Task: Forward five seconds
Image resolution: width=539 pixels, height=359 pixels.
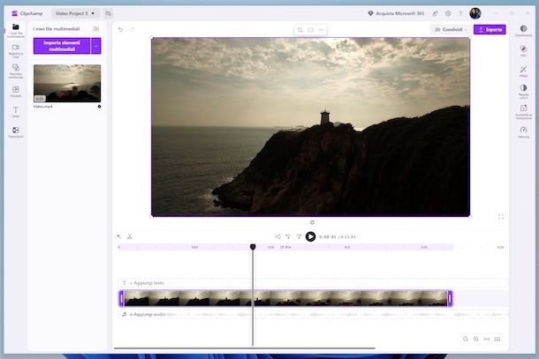Action: click(x=299, y=236)
